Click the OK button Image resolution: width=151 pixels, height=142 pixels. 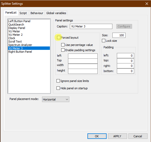(x=97, y=136)
